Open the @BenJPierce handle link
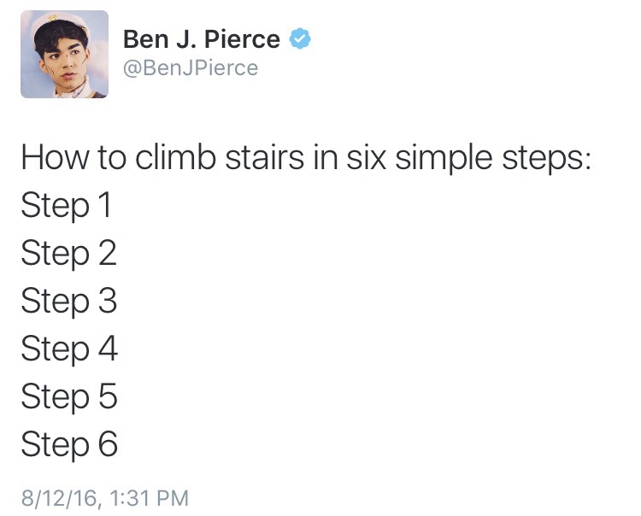Viewport: 641px width, 516px height. [191, 67]
